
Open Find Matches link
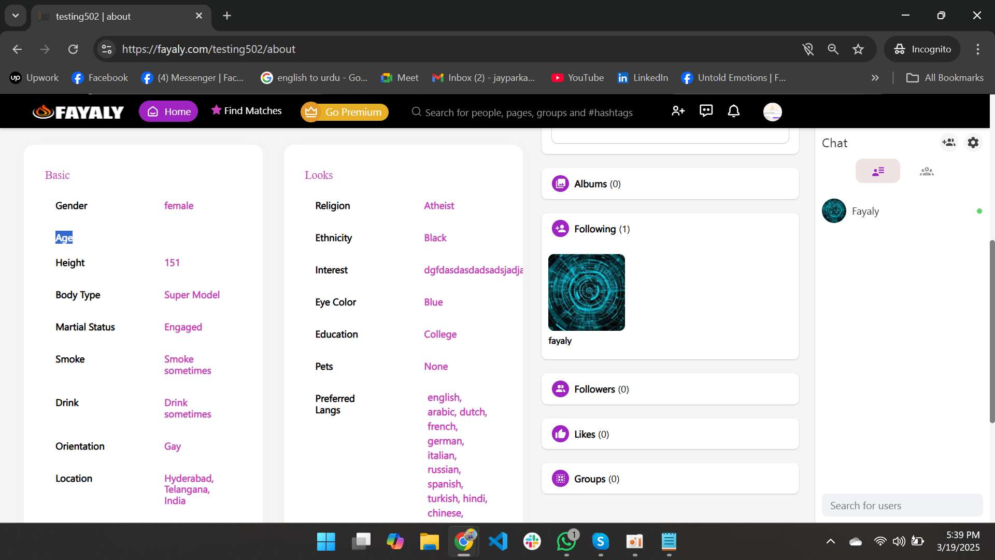(247, 111)
